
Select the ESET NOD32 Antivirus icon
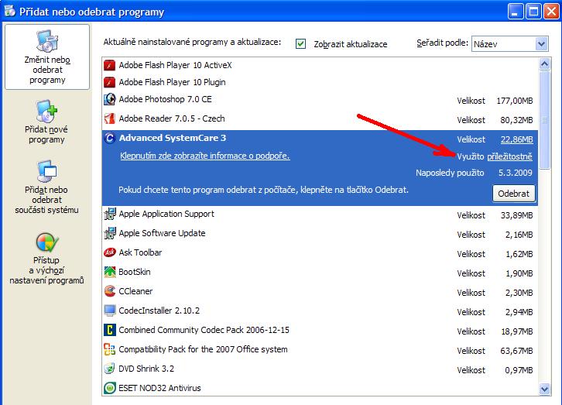tap(109, 388)
